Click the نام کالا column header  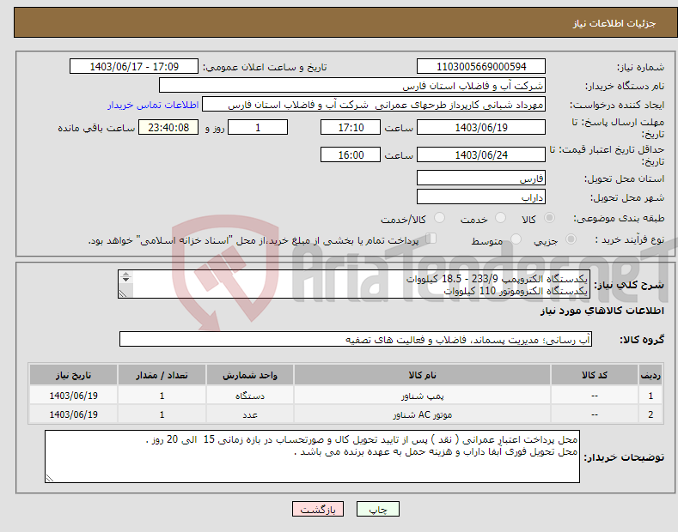(x=422, y=375)
